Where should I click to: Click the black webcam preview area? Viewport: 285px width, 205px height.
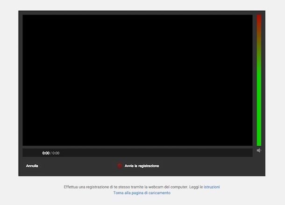pos(137,80)
